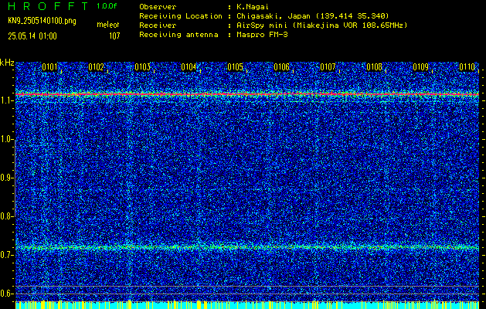Click the 1.1 frequency axis label
This screenshot has height=309, width=486.
coord(6,100)
